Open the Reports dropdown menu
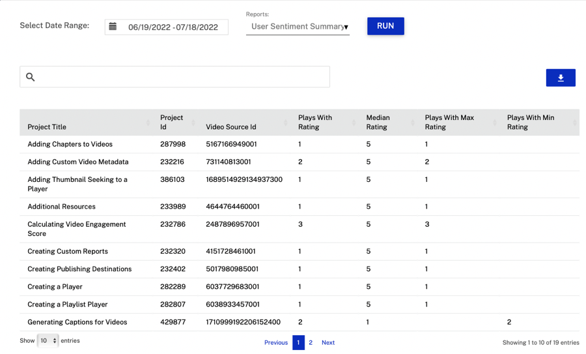The height and width of the screenshot is (354, 586). pyautogui.click(x=298, y=27)
